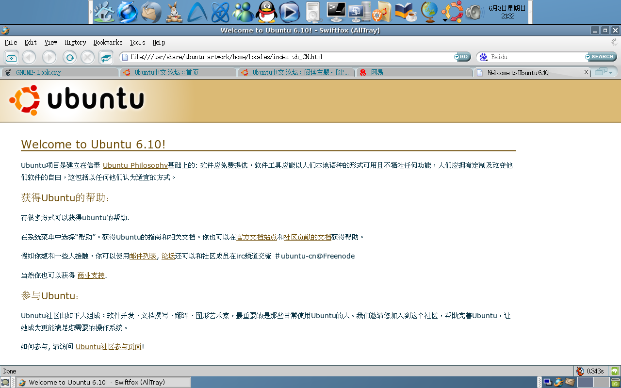This screenshot has height=388, width=621.
Task: Launch the blue atom-shaped dock application
Action: click(220, 12)
